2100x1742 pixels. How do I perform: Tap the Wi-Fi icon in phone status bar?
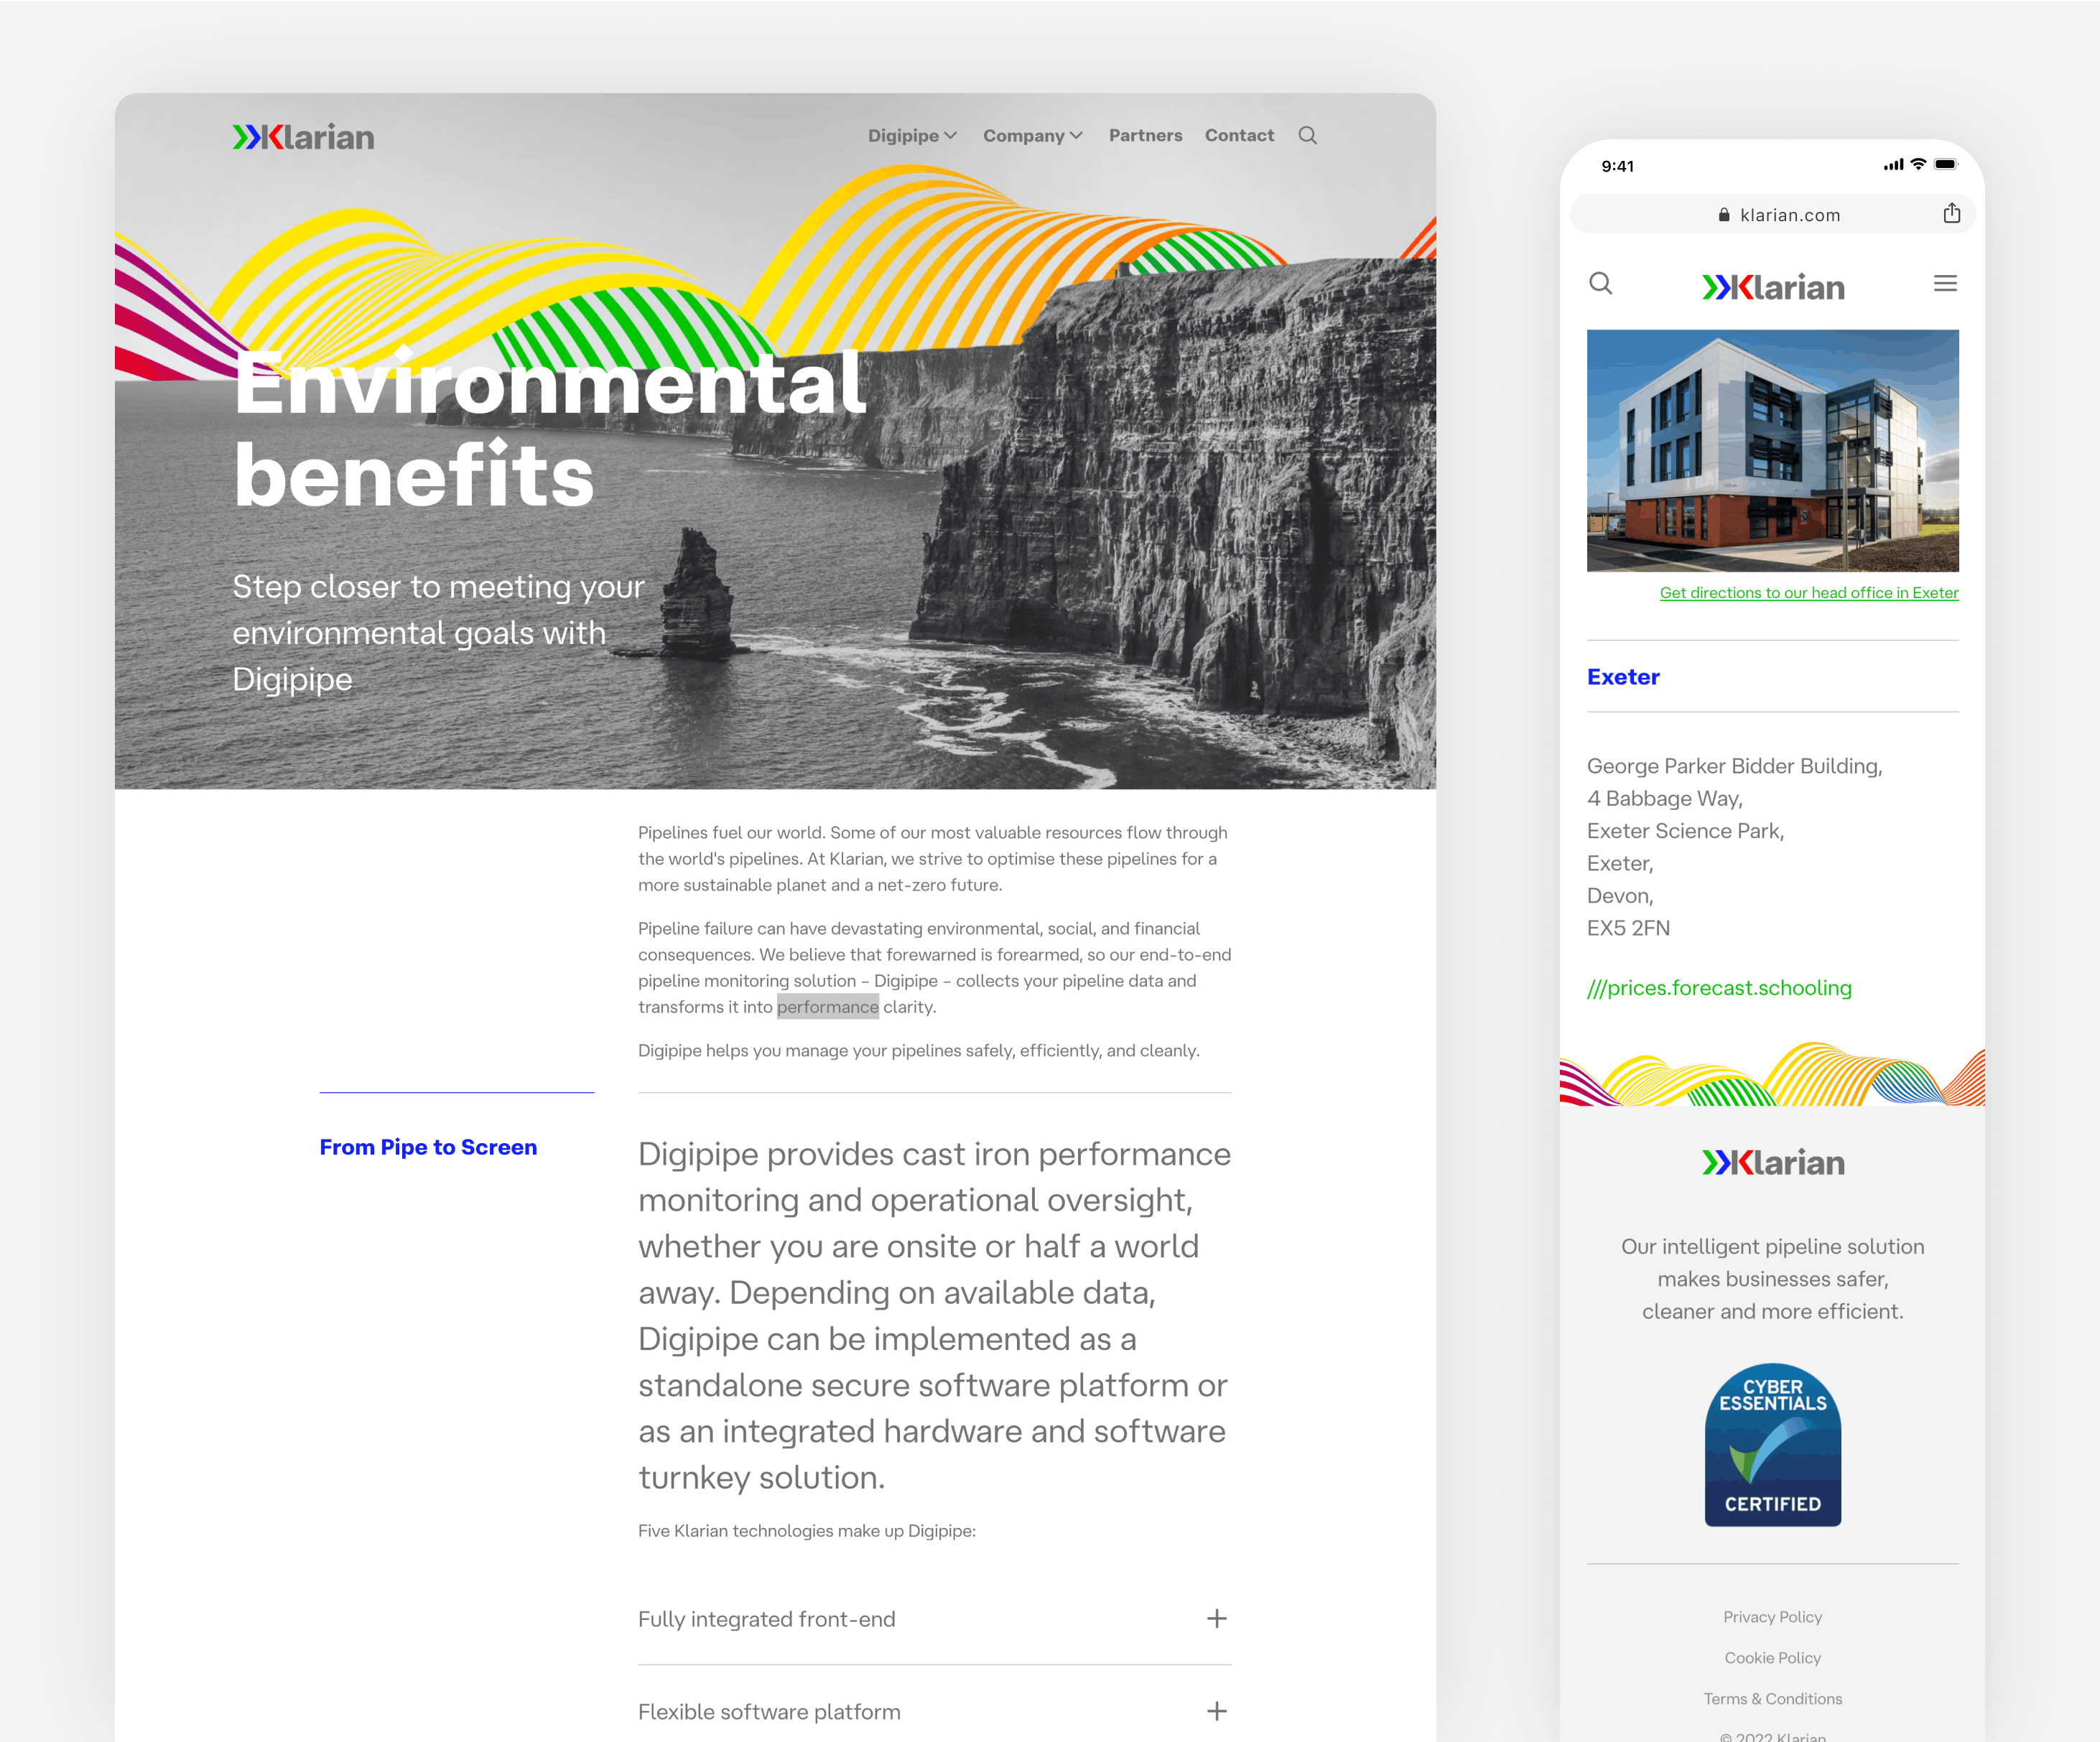1918,164
